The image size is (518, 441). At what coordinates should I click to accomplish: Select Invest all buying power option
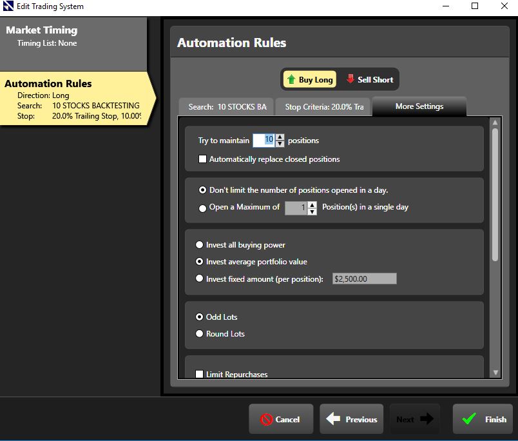(x=199, y=245)
